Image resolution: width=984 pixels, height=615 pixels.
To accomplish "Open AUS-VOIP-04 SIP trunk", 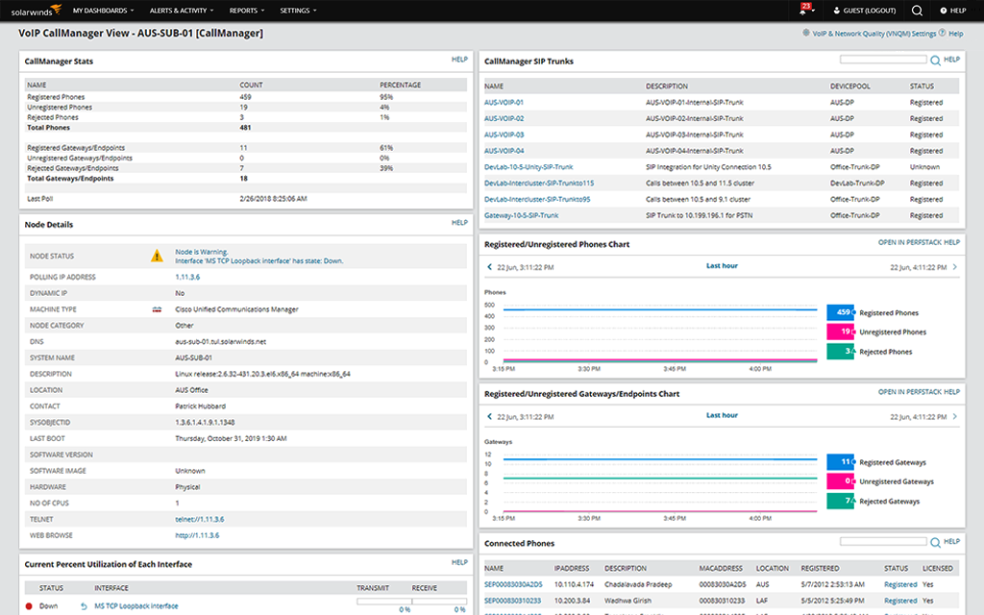I will click(504, 151).
